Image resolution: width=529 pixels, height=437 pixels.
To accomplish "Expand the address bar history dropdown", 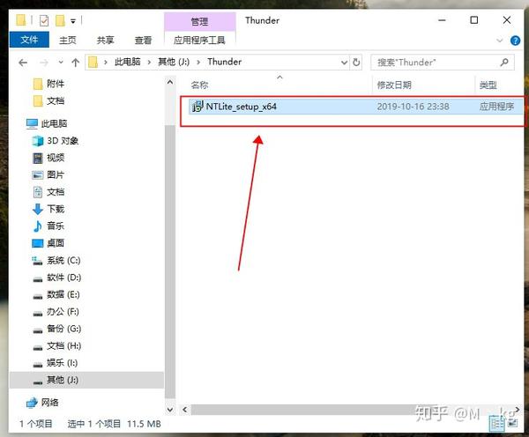I will click(344, 63).
